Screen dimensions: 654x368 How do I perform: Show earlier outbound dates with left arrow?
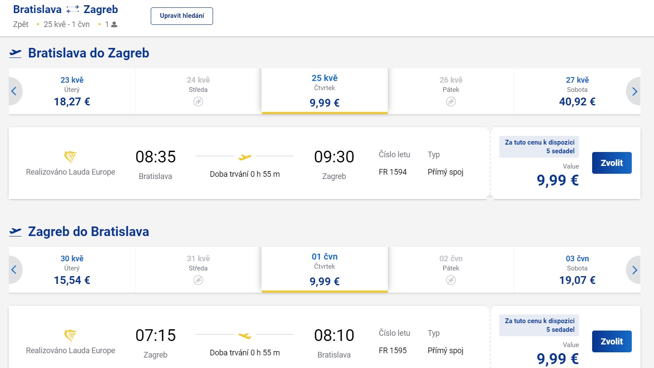point(14,91)
